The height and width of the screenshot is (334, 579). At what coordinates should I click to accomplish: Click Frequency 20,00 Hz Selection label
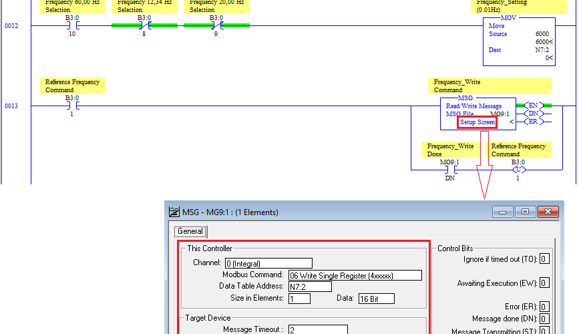217,6
